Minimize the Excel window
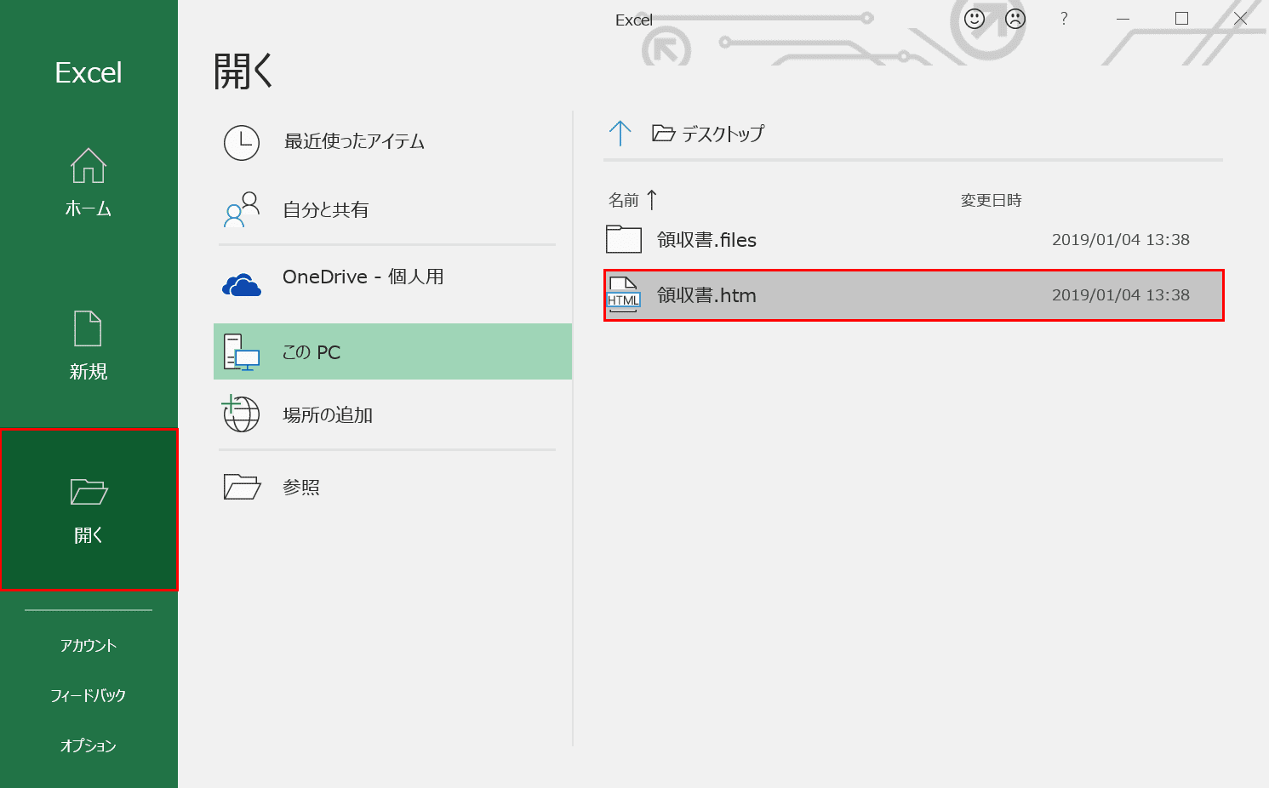 coord(1123,19)
